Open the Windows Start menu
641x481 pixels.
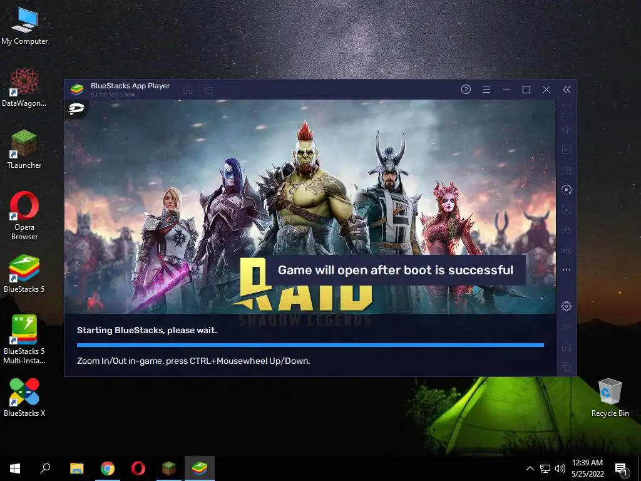pos(15,468)
